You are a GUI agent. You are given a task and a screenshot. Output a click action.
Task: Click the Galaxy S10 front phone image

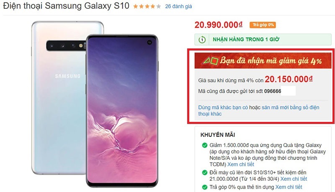pyautogui.click(x=122, y=111)
